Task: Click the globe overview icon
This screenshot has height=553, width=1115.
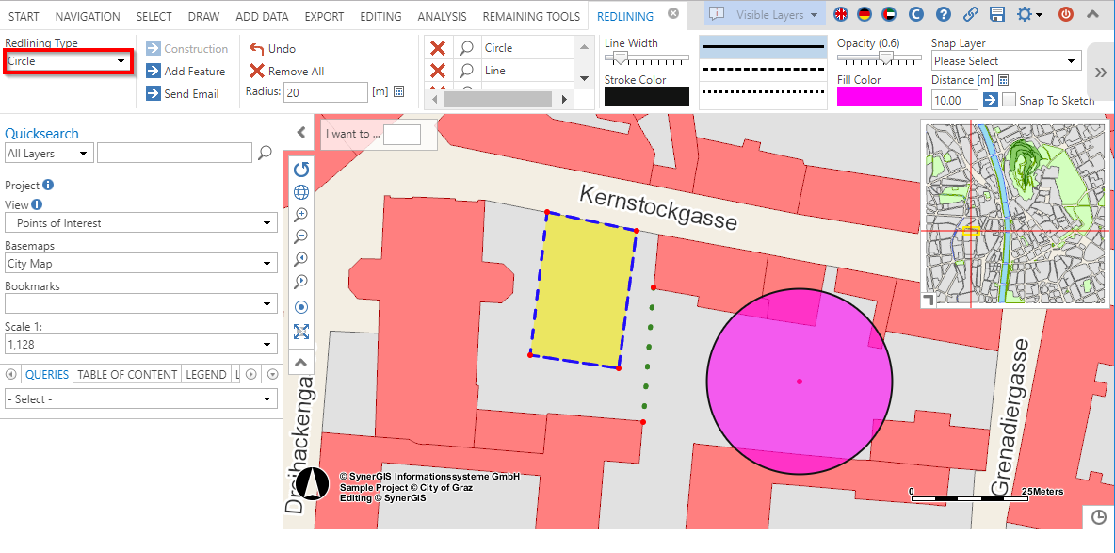Action: click(x=301, y=191)
